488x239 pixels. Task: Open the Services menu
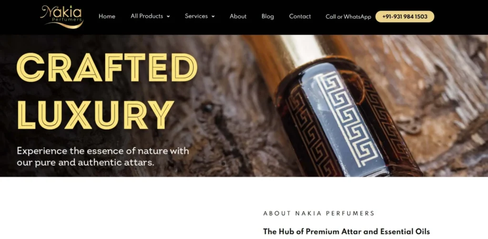[196, 16]
